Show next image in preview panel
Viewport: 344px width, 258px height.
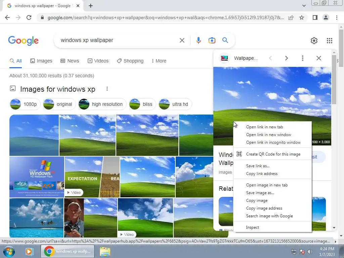286,58
